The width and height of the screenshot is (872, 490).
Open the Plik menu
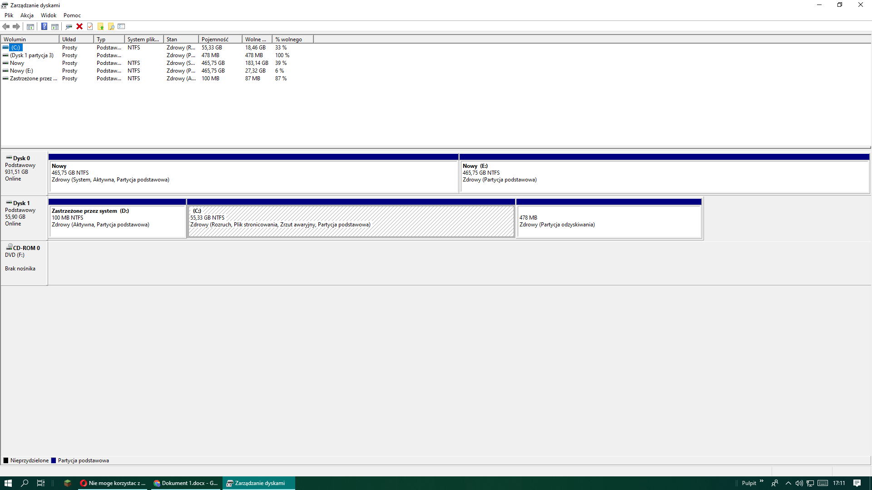click(9, 15)
